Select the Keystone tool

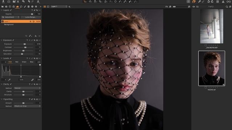[x=111, y=1]
